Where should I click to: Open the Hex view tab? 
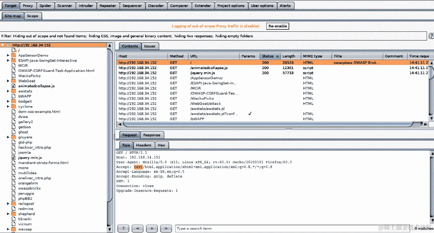[x=162, y=145]
